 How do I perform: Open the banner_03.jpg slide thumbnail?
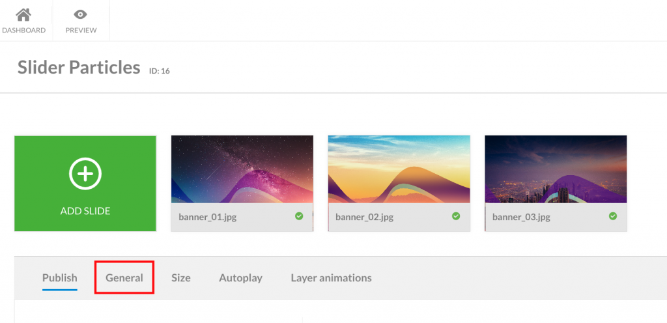pos(556,169)
